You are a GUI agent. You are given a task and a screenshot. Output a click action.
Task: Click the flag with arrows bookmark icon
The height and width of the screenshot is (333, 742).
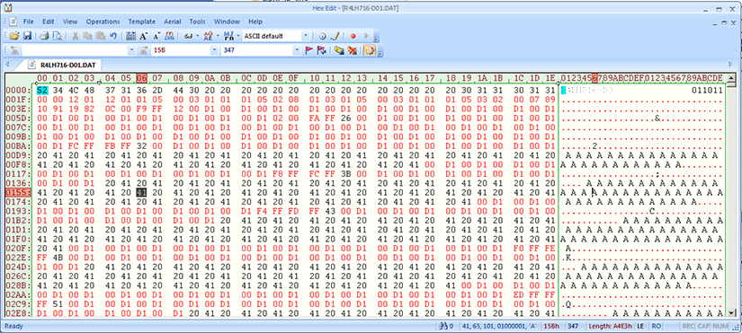(x=322, y=50)
